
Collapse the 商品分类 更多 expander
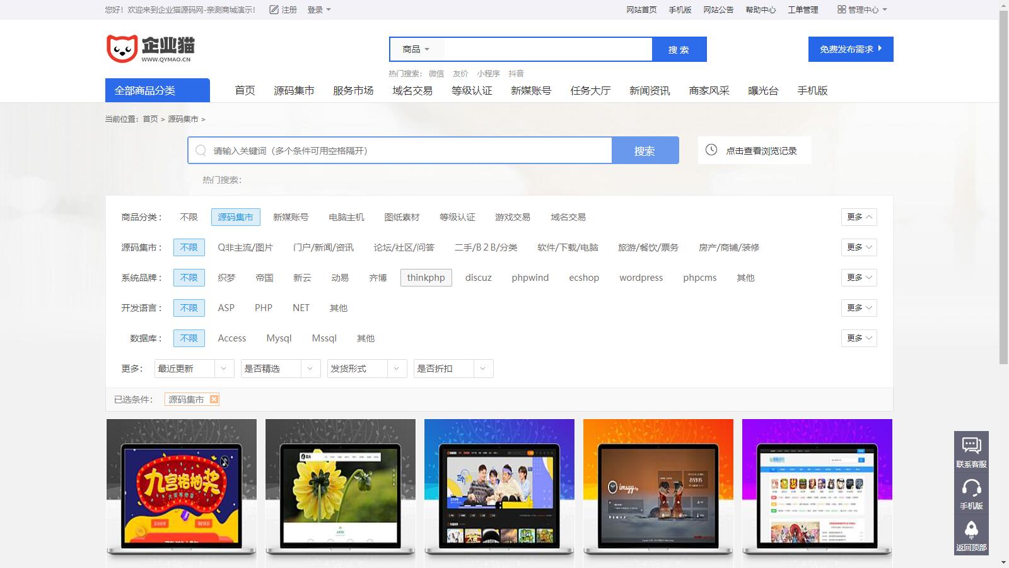[859, 217]
